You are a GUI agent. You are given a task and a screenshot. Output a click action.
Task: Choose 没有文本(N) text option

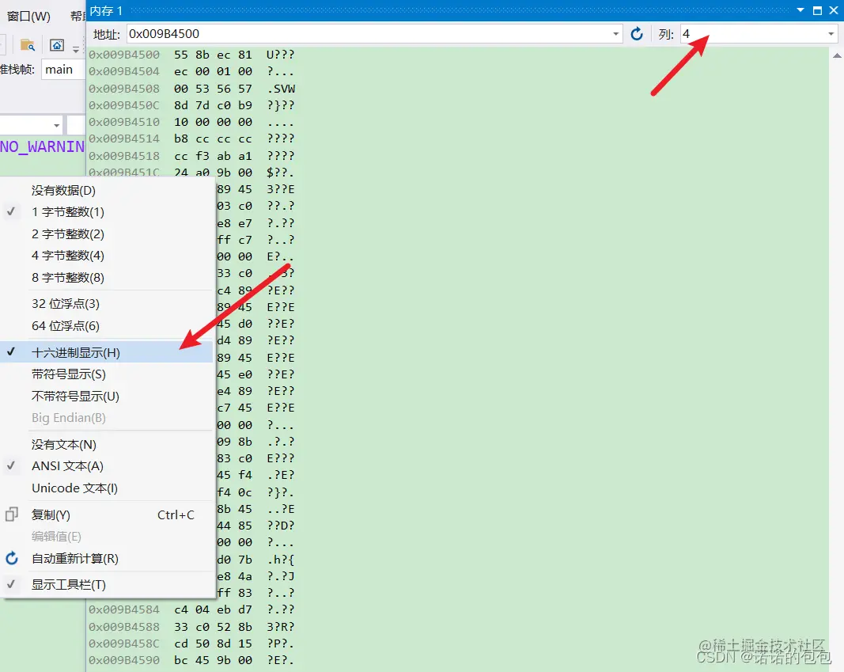(x=107, y=444)
